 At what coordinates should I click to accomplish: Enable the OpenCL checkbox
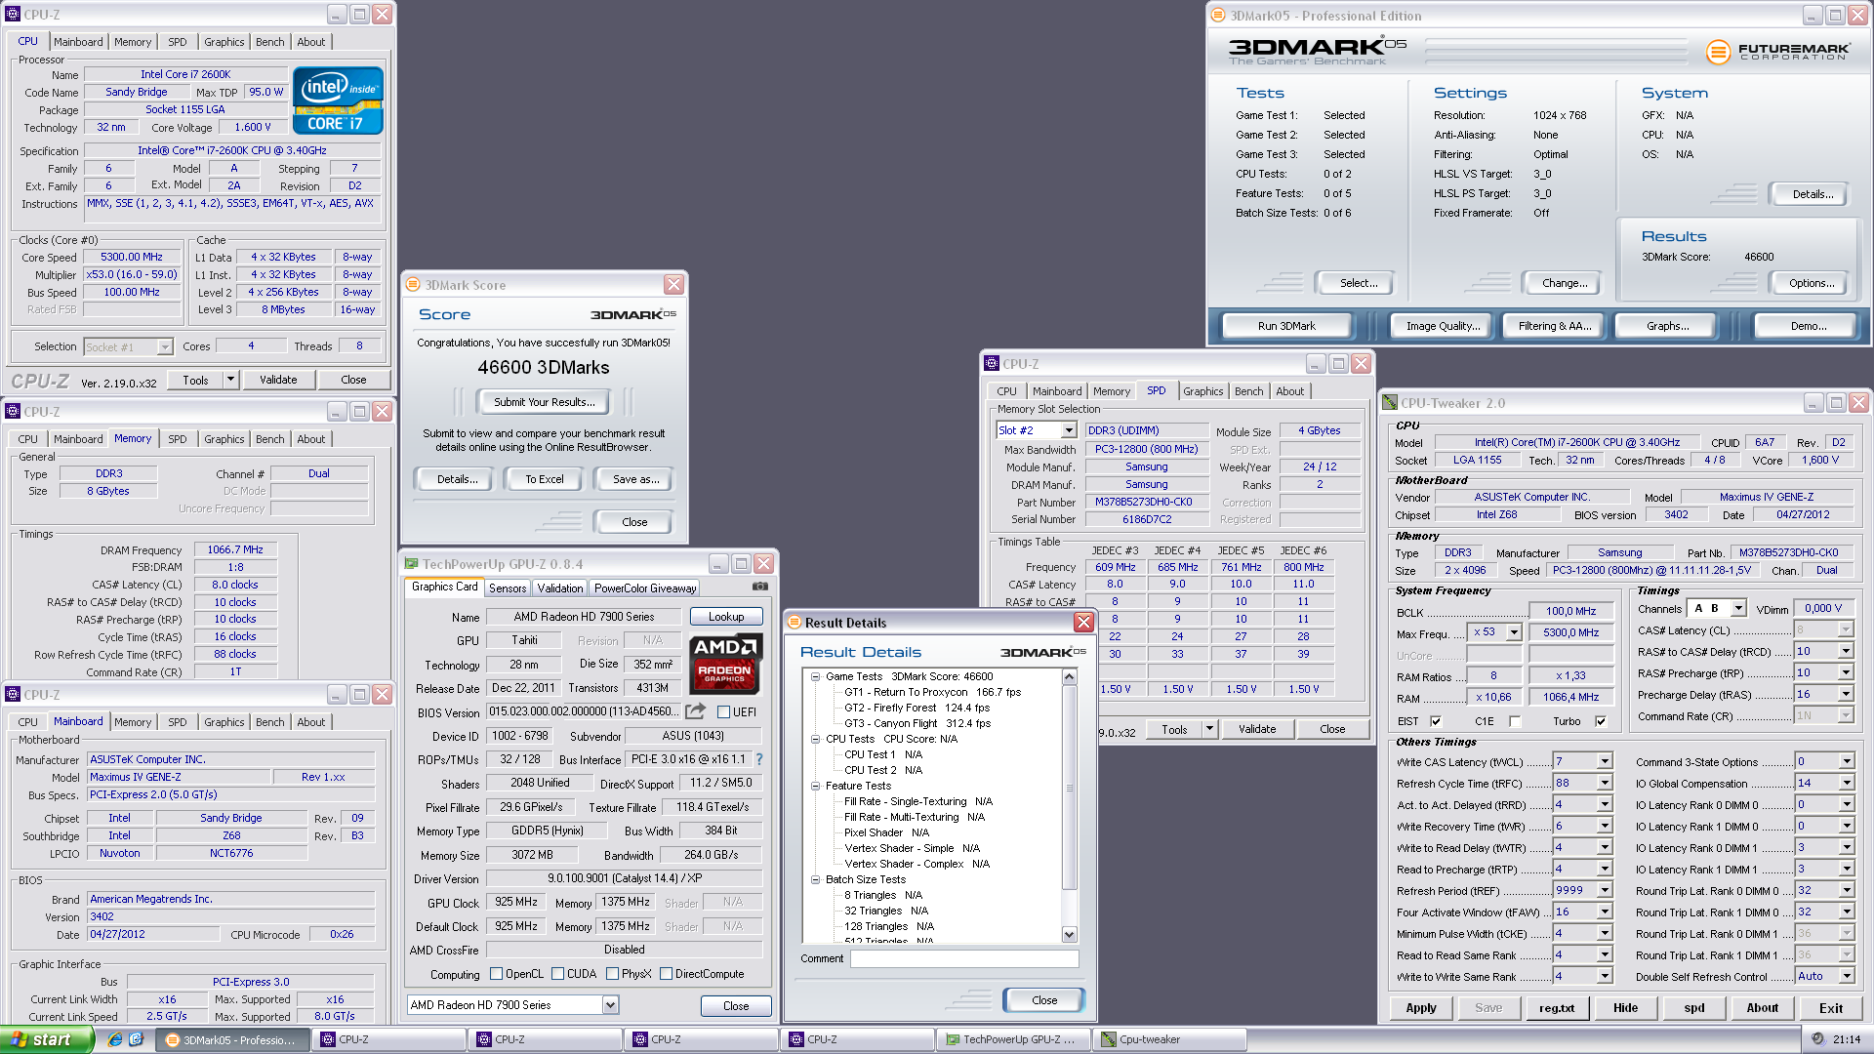point(496,974)
